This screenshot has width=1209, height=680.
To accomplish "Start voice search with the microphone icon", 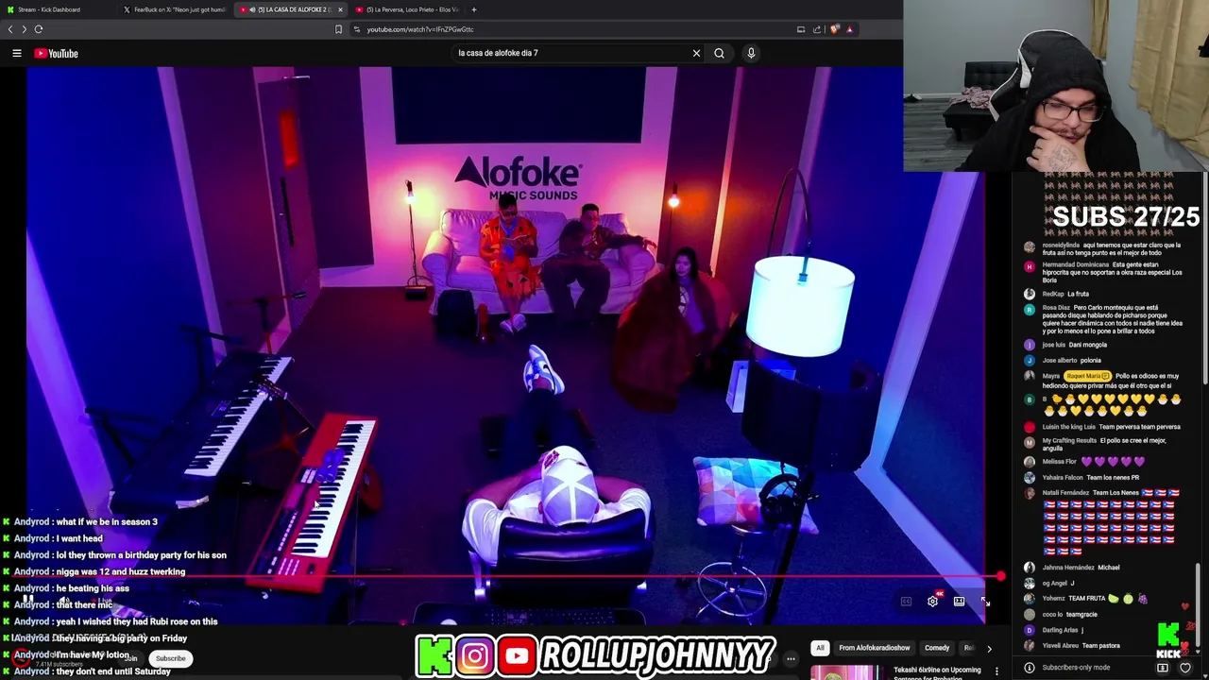I will [x=751, y=53].
